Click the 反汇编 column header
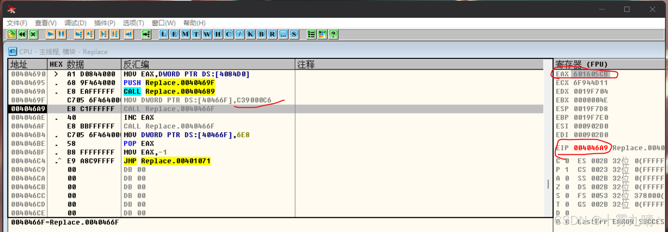The image size is (668, 232). click(208, 64)
